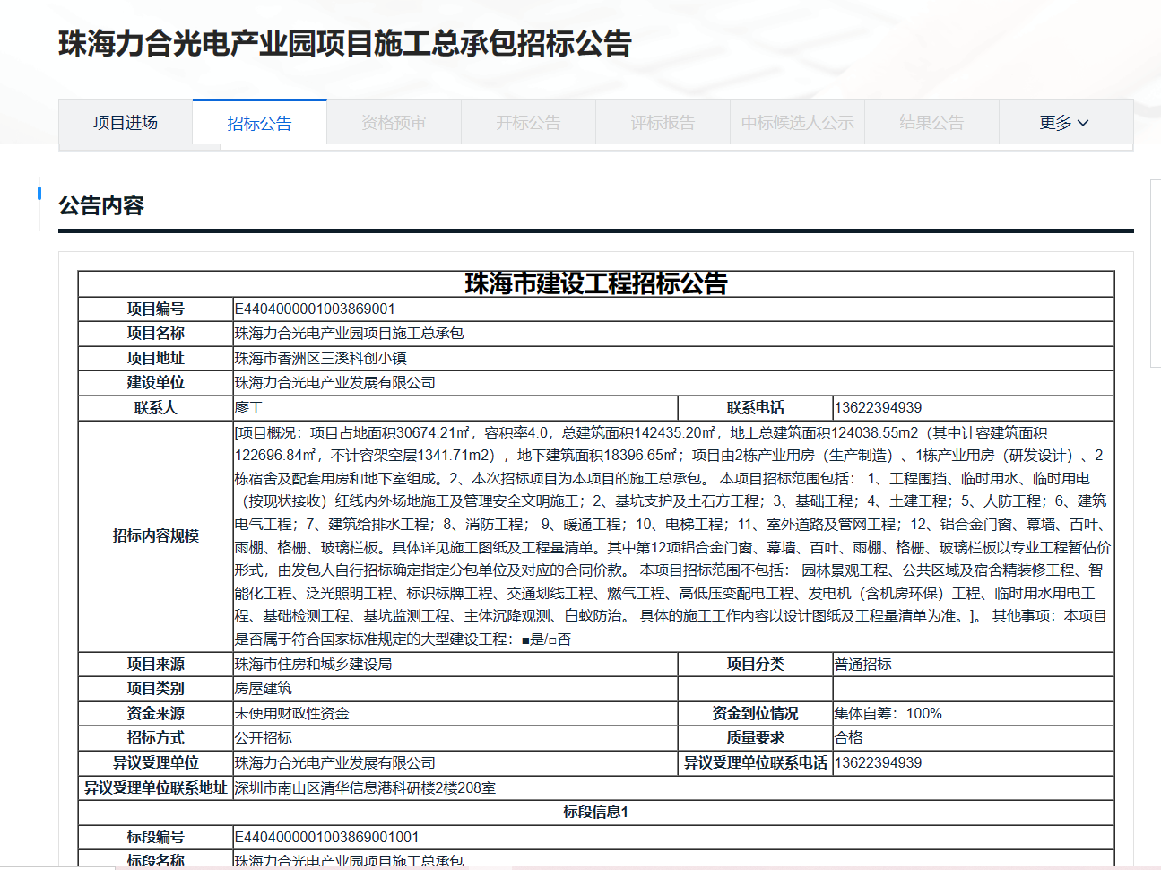The image size is (1161, 870).
Task: Open the 中标候选人公示 tab
Action: coord(797,123)
